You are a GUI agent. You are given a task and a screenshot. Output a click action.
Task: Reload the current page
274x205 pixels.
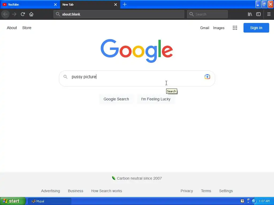tap(23, 14)
